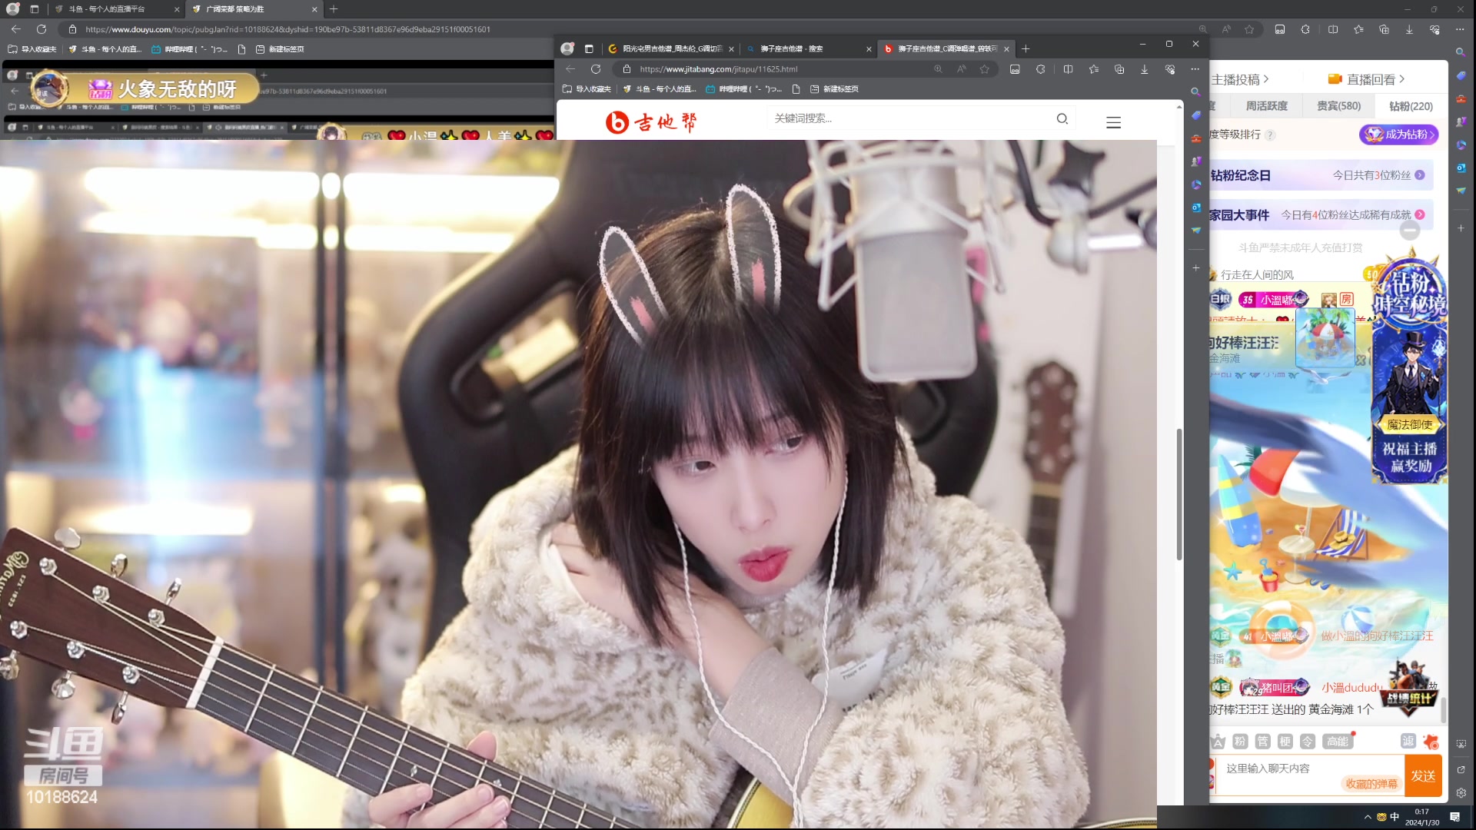1476x830 pixels.
Task: Open 斗鱼 bookmark in jitabang window
Action: click(659, 89)
